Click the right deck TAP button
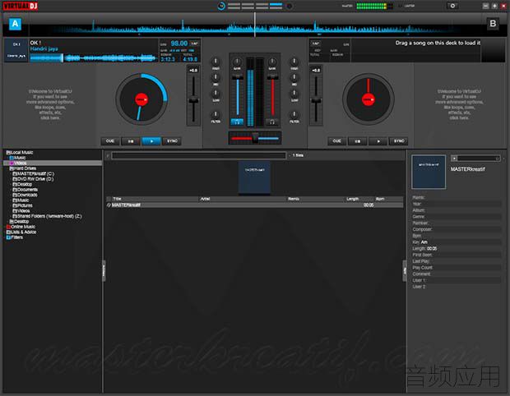Image resolution: width=510 pixels, height=396 pixels. coord(315,44)
